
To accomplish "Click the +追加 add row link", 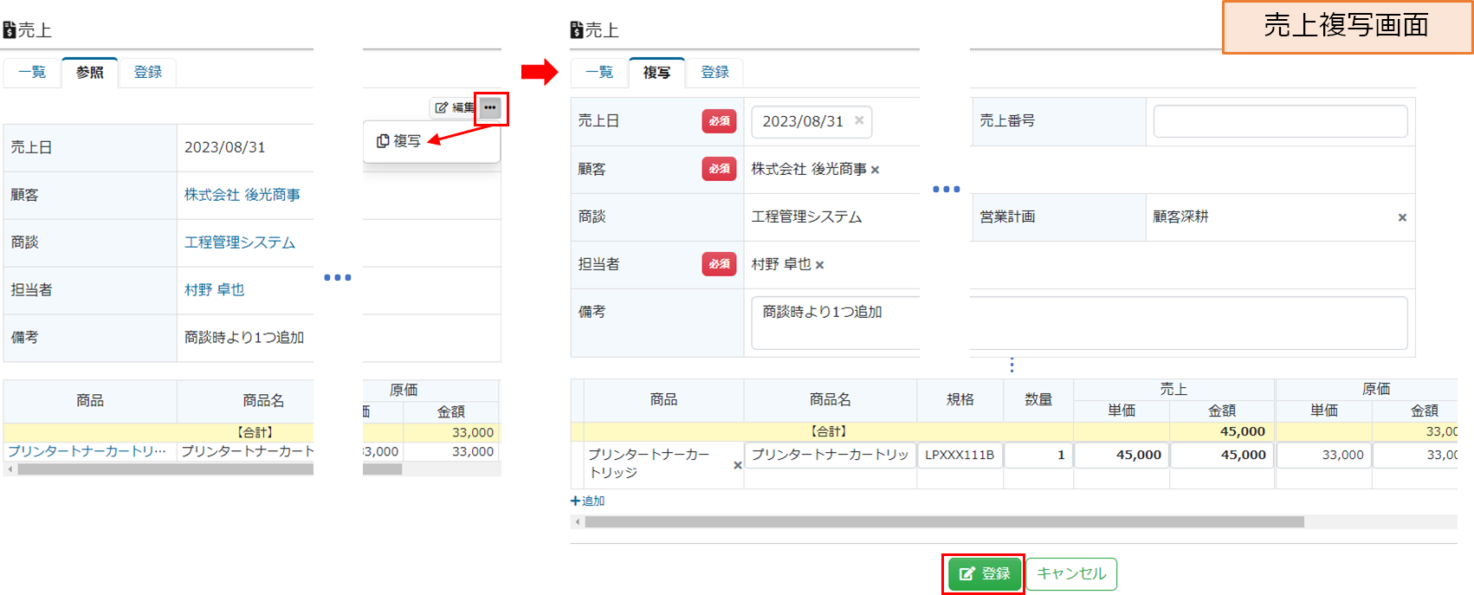I will click(588, 501).
